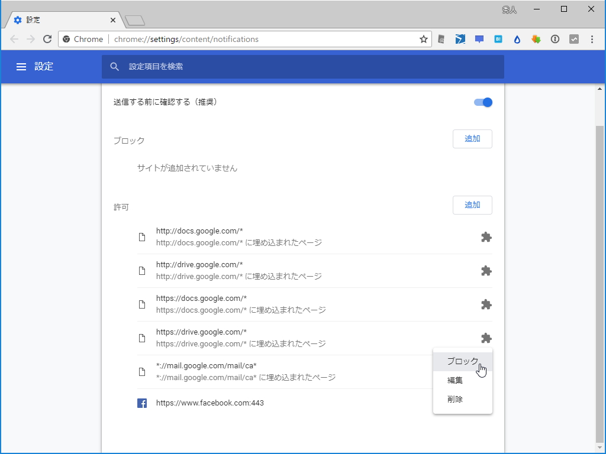Click the gray checkmark extension icon
The width and height of the screenshot is (606, 454).
[x=573, y=39]
